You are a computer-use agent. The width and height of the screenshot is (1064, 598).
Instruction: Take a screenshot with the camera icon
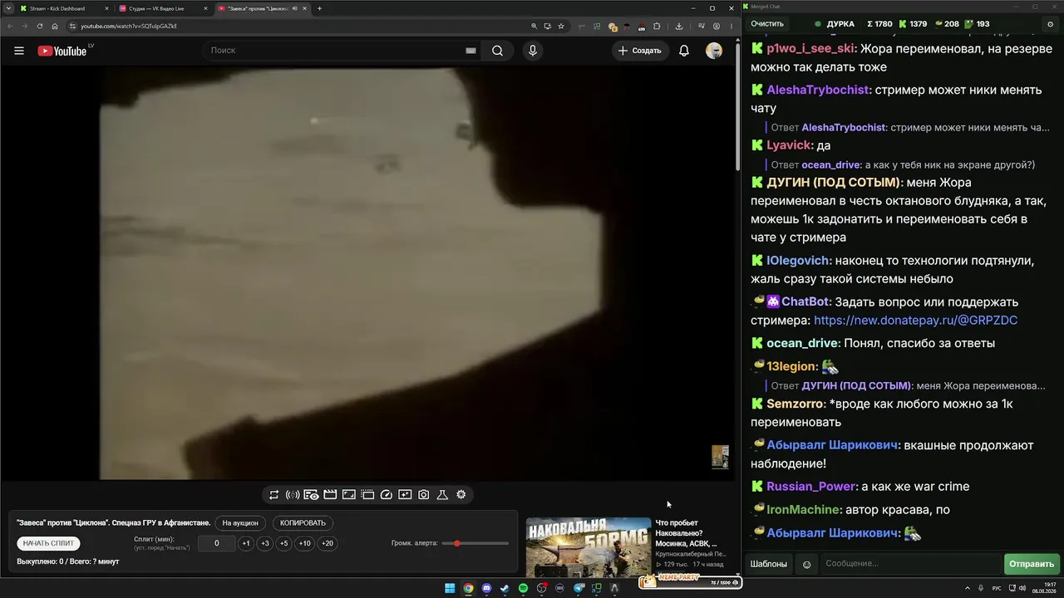click(x=424, y=495)
